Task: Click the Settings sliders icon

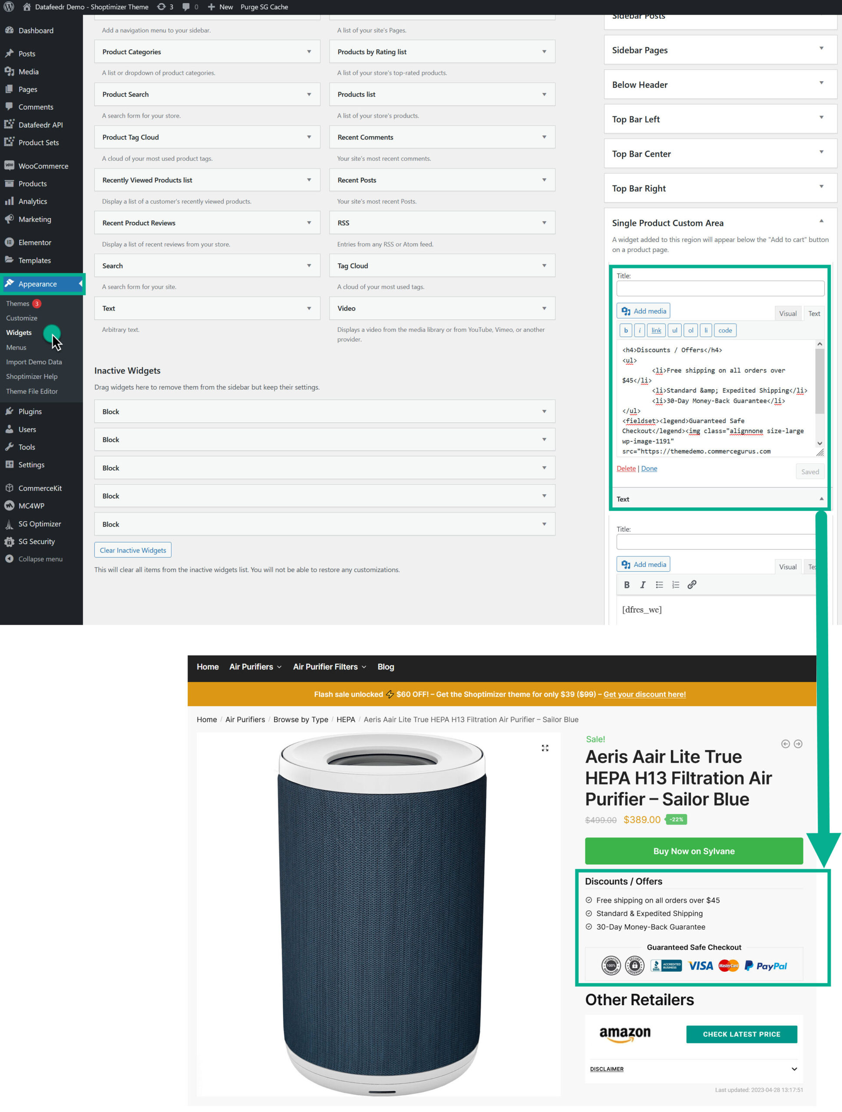Action: (9, 464)
